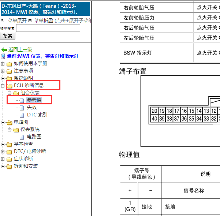Select the 组合仪表 tree item
Viewport: 220px width, 216px height.
[30, 93]
